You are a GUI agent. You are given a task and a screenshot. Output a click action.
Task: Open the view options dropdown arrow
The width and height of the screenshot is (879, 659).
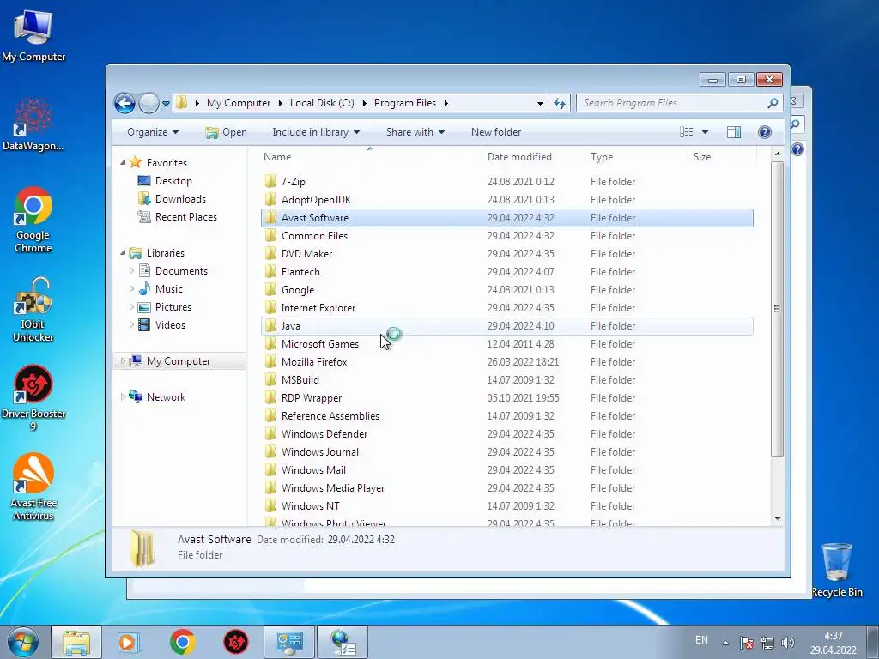[706, 132]
